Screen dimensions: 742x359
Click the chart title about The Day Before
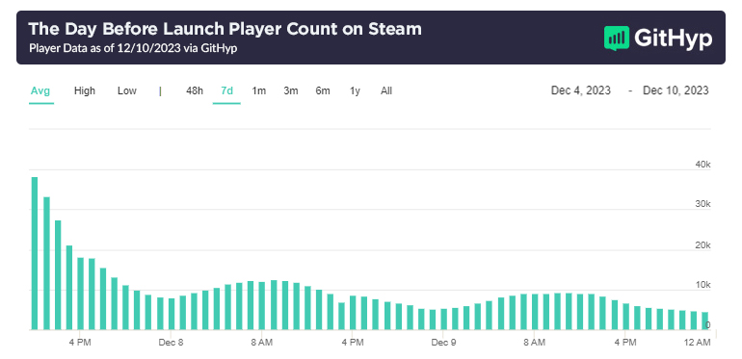pos(225,29)
